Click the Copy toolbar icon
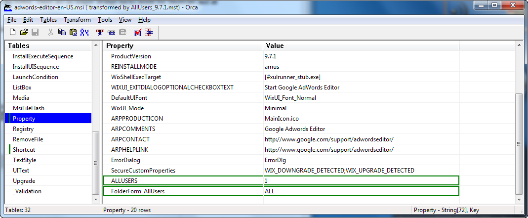Viewport: 528px width, 218px height. (x=62, y=32)
